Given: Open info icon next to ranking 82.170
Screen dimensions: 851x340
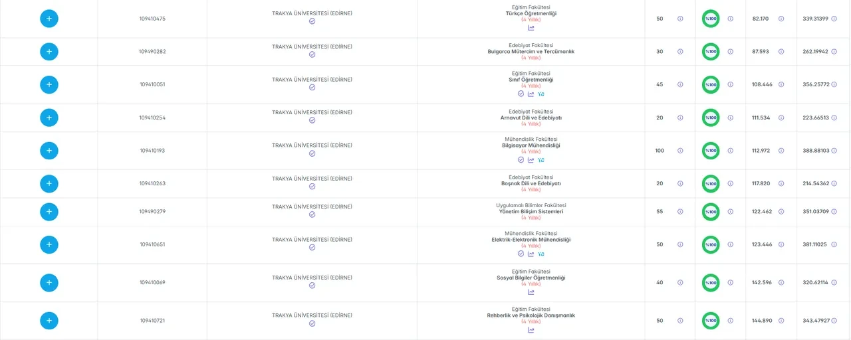Looking at the screenshot, I should 781,19.
